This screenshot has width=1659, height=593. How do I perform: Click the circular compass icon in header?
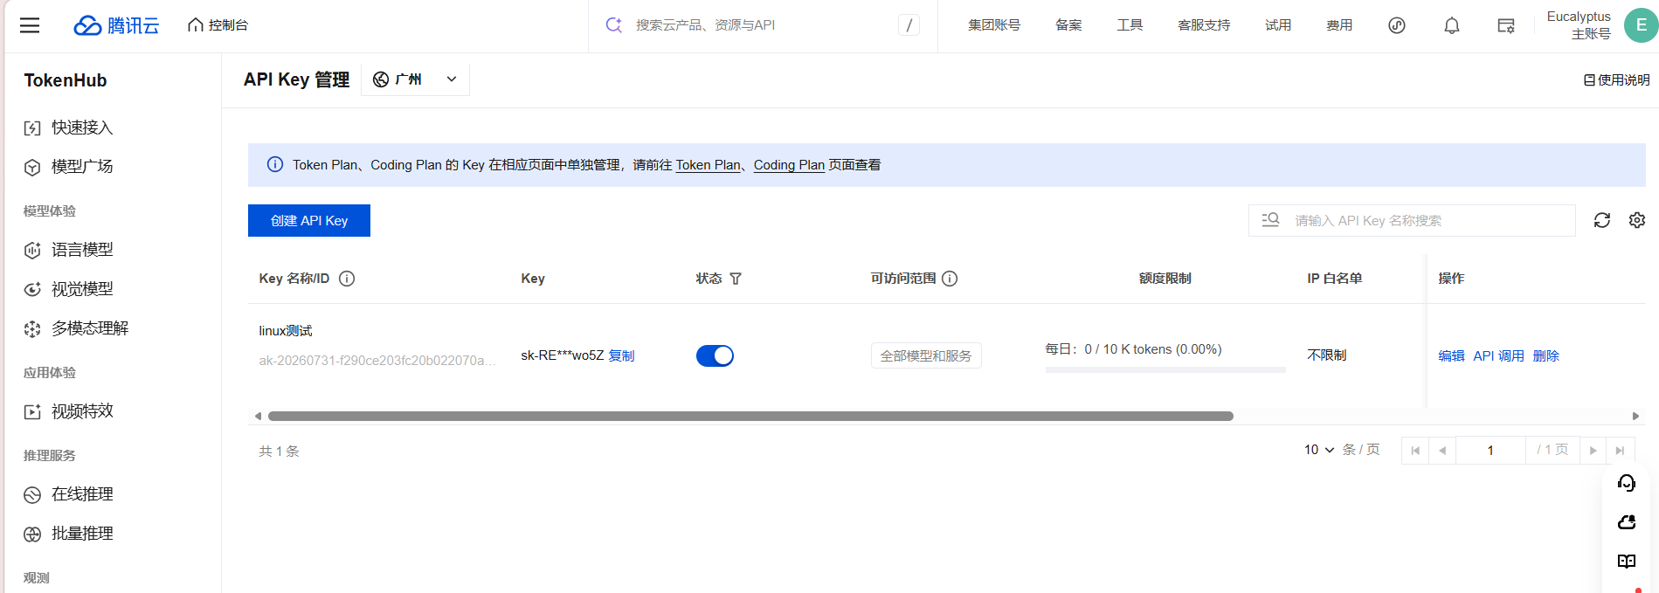click(x=1397, y=25)
